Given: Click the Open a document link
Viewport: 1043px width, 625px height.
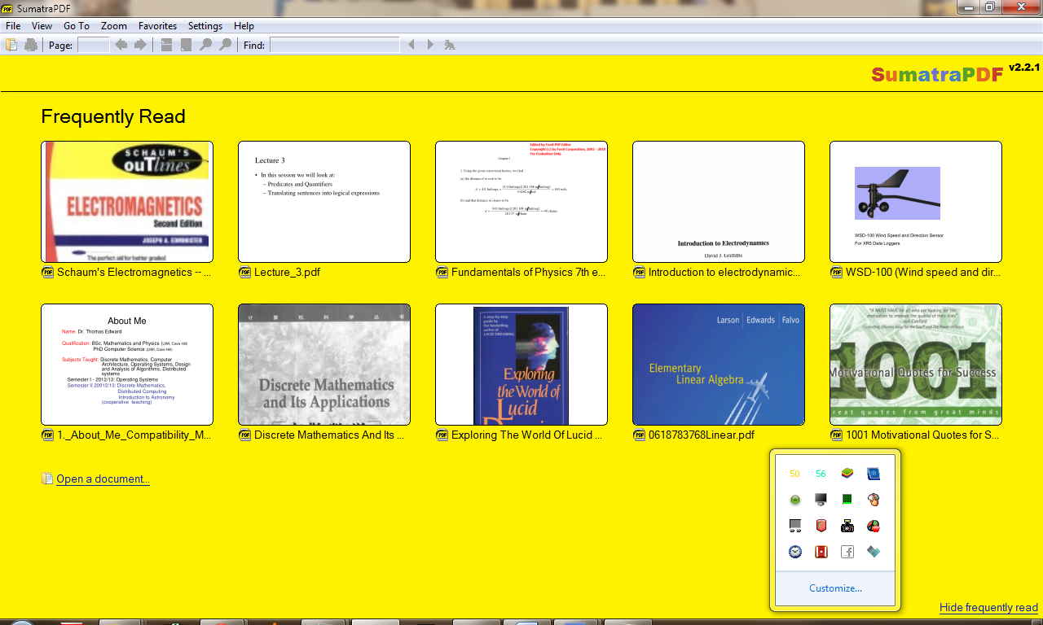Looking at the screenshot, I should [103, 479].
